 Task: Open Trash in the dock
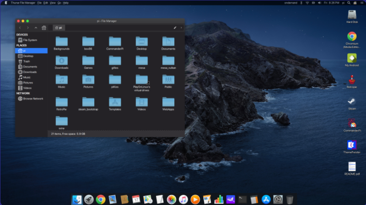tap(290, 200)
